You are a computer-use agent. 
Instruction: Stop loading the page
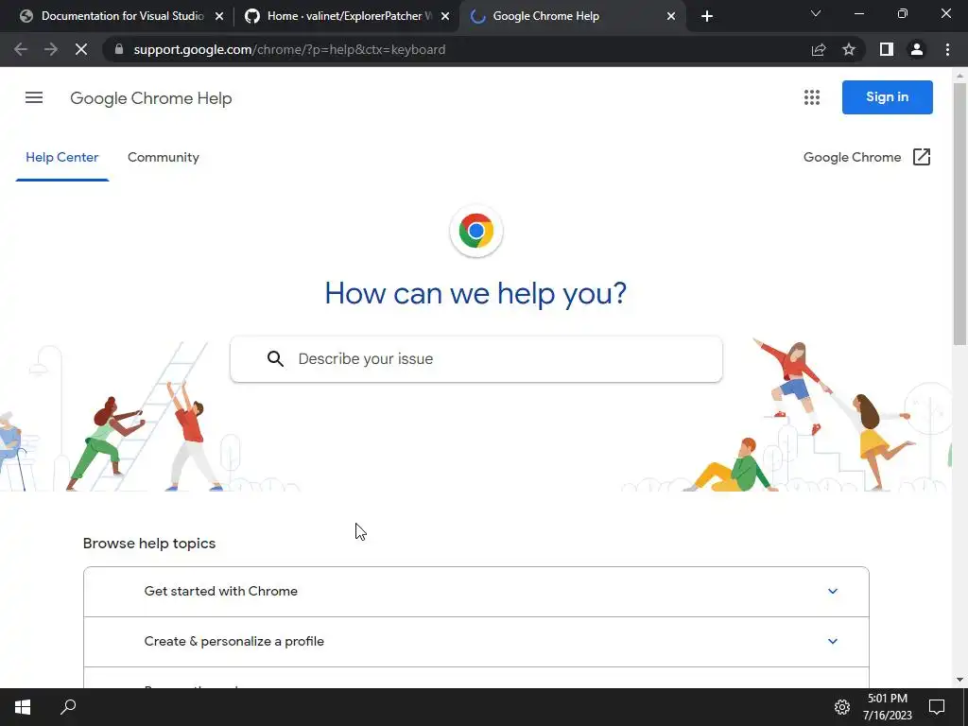coord(81,49)
